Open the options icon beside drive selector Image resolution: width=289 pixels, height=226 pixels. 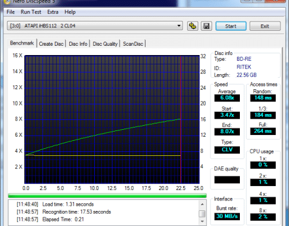tap(192, 26)
